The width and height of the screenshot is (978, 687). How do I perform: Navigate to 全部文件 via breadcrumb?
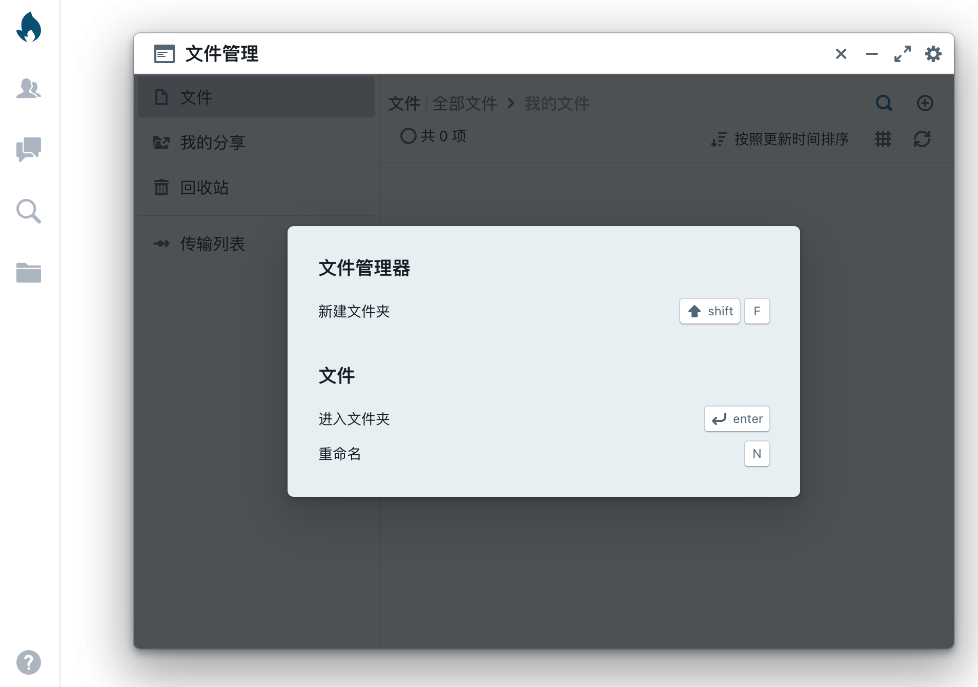(x=464, y=103)
